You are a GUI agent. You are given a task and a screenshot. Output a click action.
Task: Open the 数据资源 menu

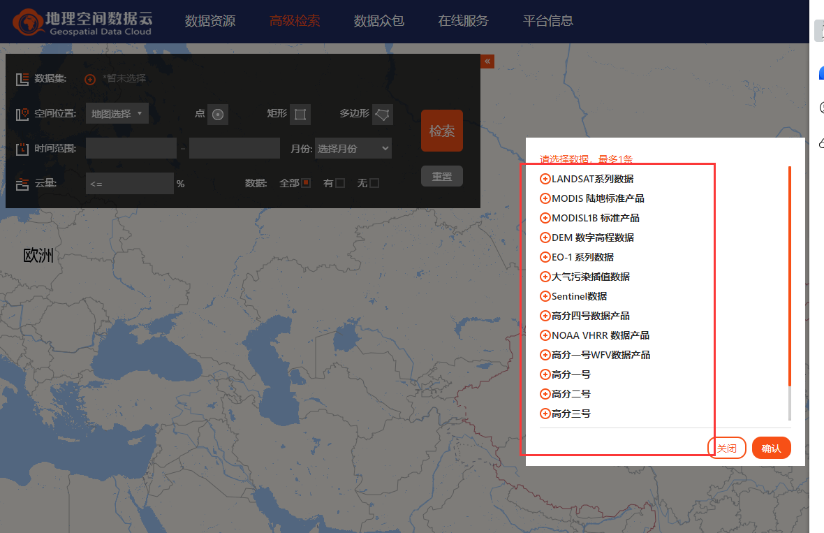(x=210, y=21)
